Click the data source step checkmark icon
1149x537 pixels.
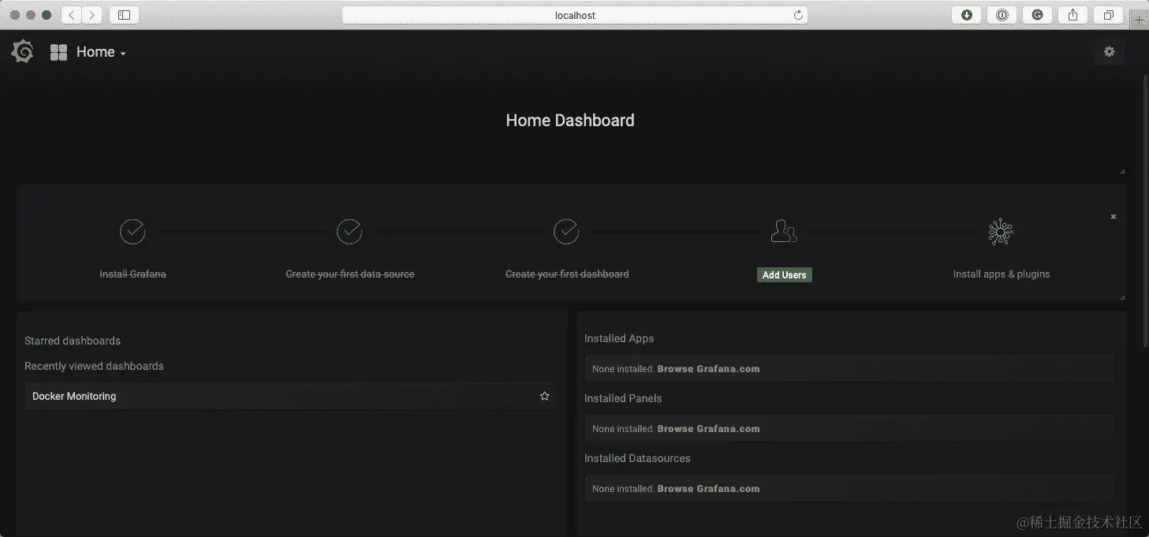(x=349, y=232)
